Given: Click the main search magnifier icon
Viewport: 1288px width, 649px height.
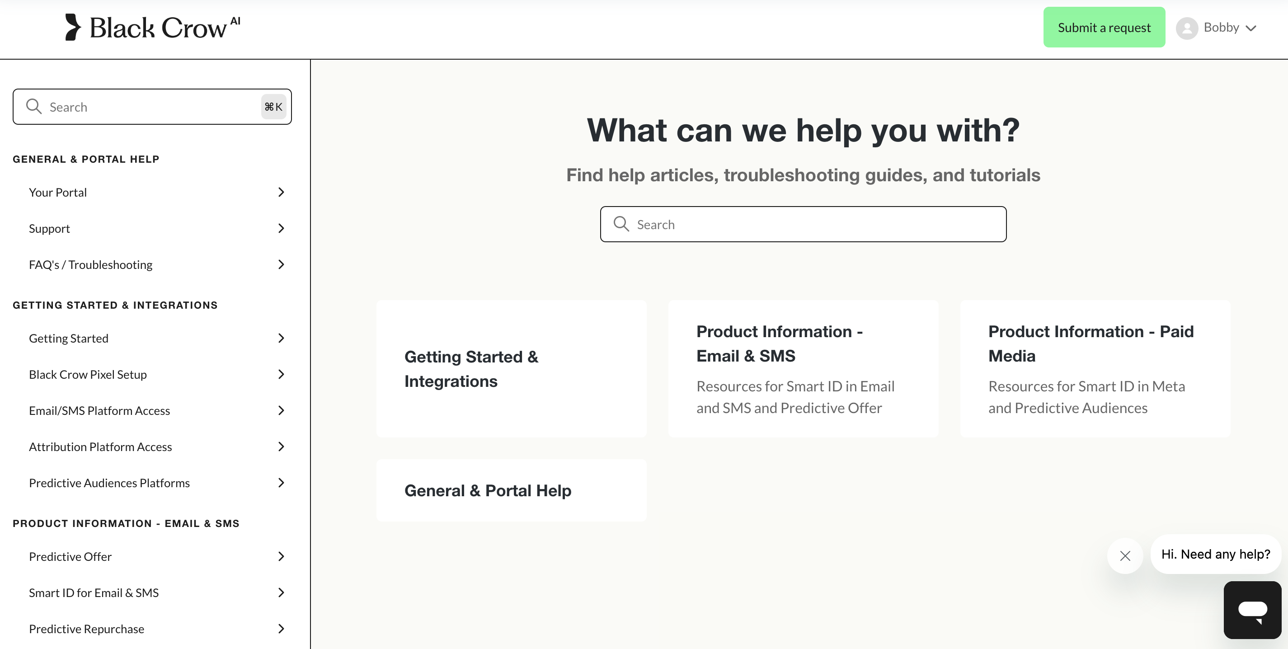Looking at the screenshot, I should click(621, 224).
